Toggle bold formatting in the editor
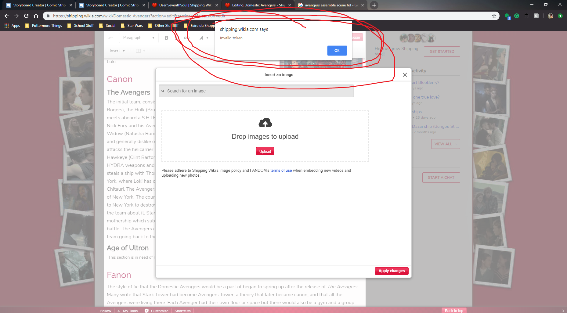This screenshot has width=567, height=313. coord(166,38)
